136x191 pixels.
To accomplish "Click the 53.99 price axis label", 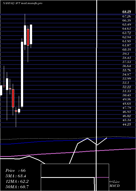I will tap(127, 79).
